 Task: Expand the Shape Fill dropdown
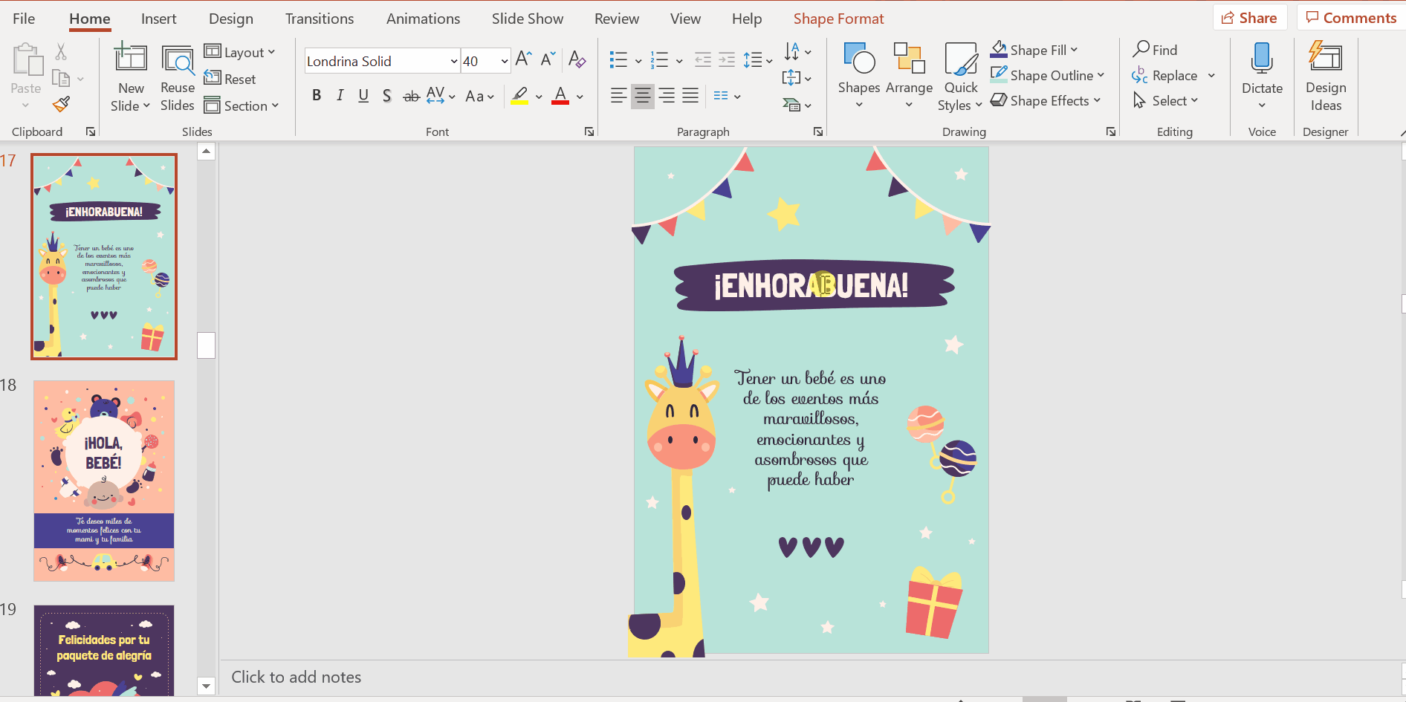point(1074,50)
